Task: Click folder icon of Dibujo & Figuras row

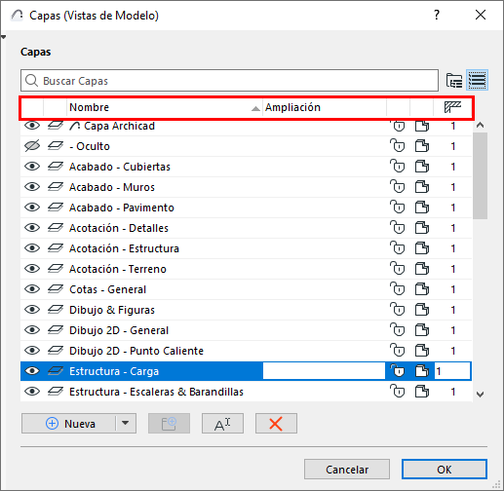Action: click(x=422, y=310)
